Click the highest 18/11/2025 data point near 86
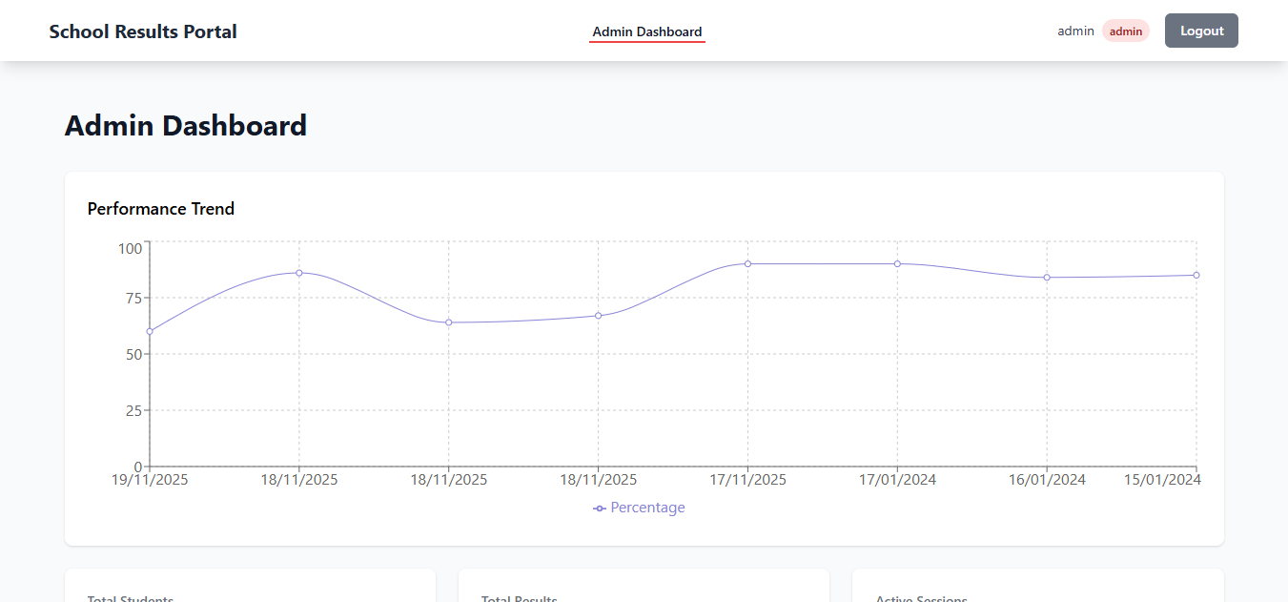Image resolution: width=1288 pixels, height=602 pixels. click(299, 273)
